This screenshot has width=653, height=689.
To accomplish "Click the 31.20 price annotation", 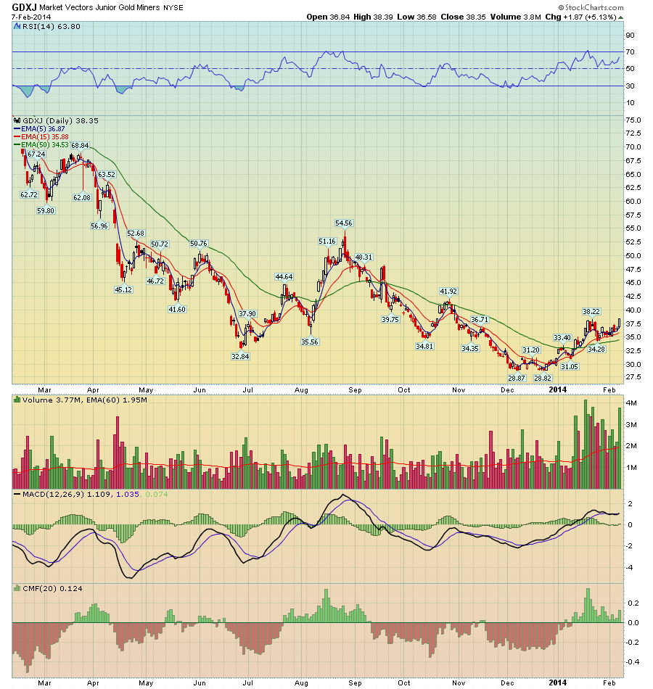I will (x=531, y=350).
